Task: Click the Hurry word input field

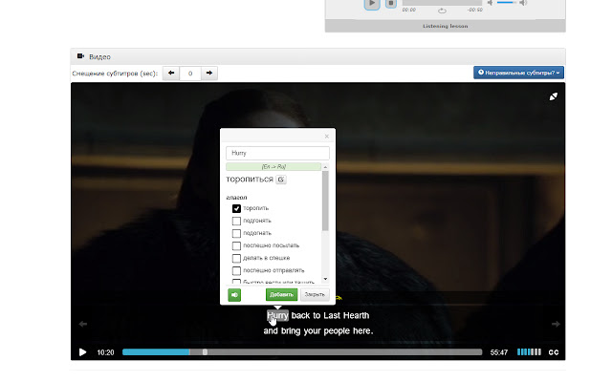Action: [x=277, y=153]
